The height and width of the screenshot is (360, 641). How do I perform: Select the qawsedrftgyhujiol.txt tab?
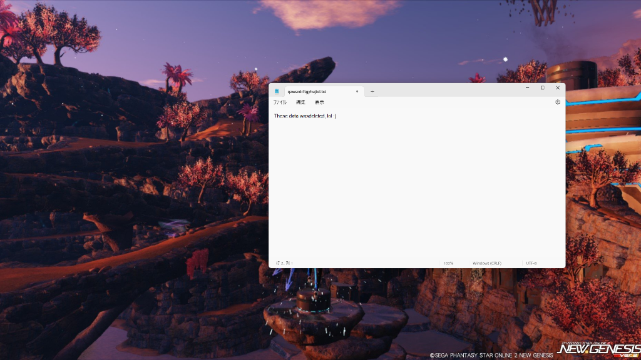click(x=324, y=91)
